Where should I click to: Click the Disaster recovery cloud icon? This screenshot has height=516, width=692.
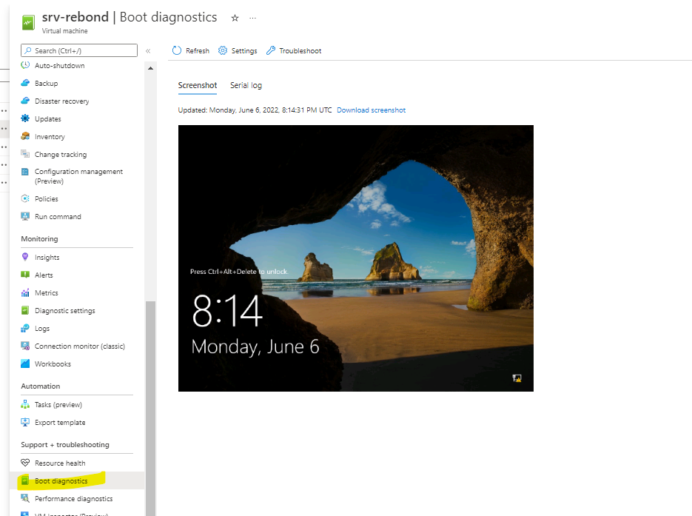25,101
